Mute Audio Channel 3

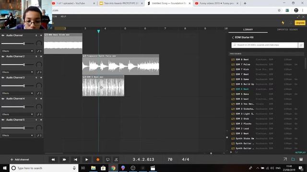(x=41, y=77)
